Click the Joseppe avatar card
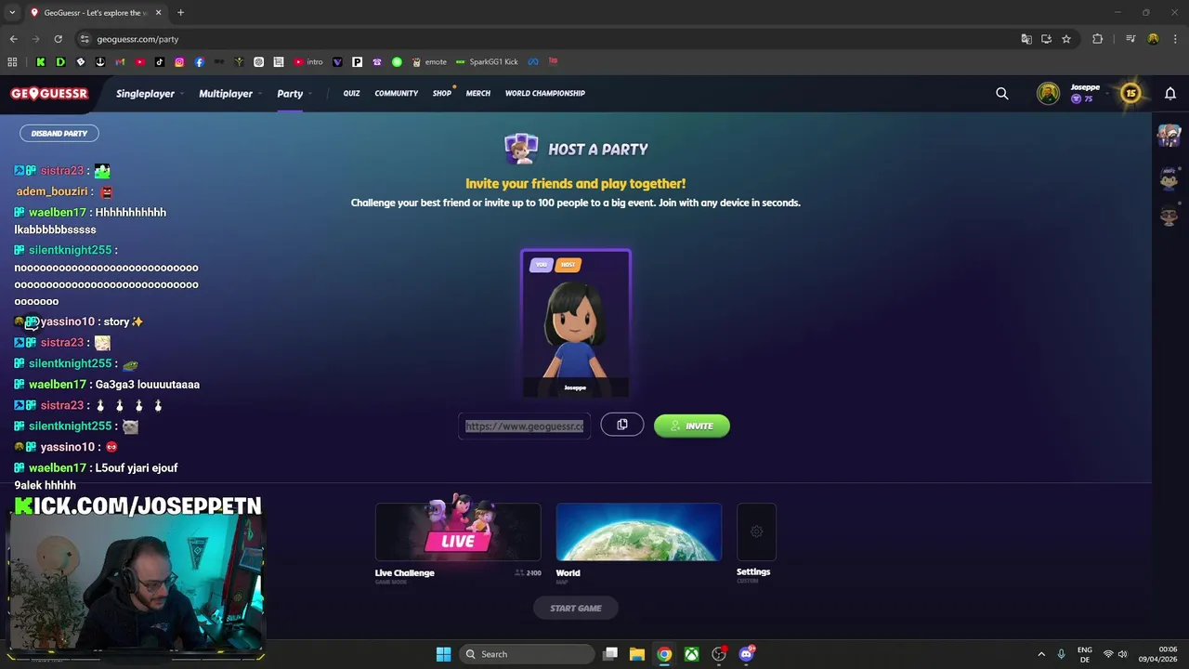The height and width of the screenshot is (669, 1189). 576,324
